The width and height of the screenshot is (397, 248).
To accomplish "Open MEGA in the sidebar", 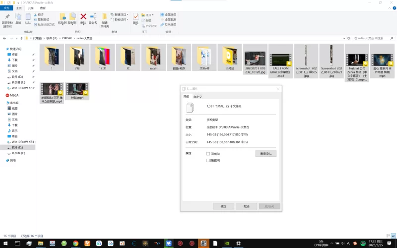I will pos(14,95).
